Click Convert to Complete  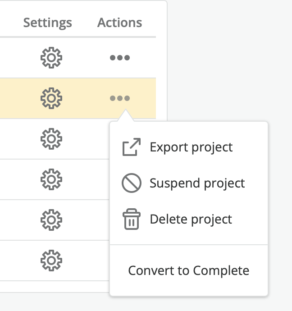(189, 270)
